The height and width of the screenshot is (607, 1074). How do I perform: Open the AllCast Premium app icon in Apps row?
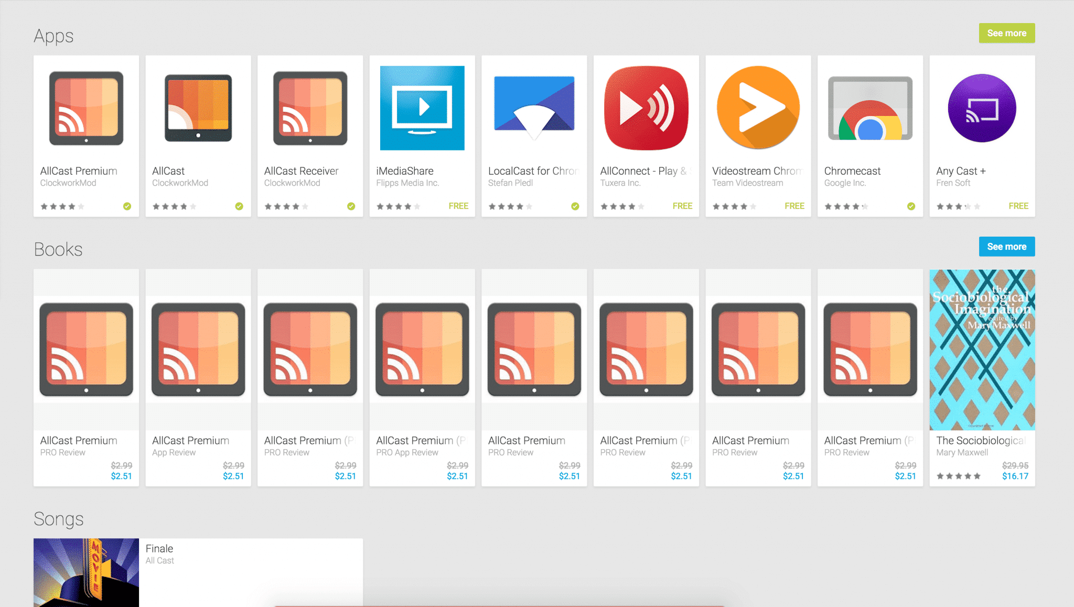point(86,108)
